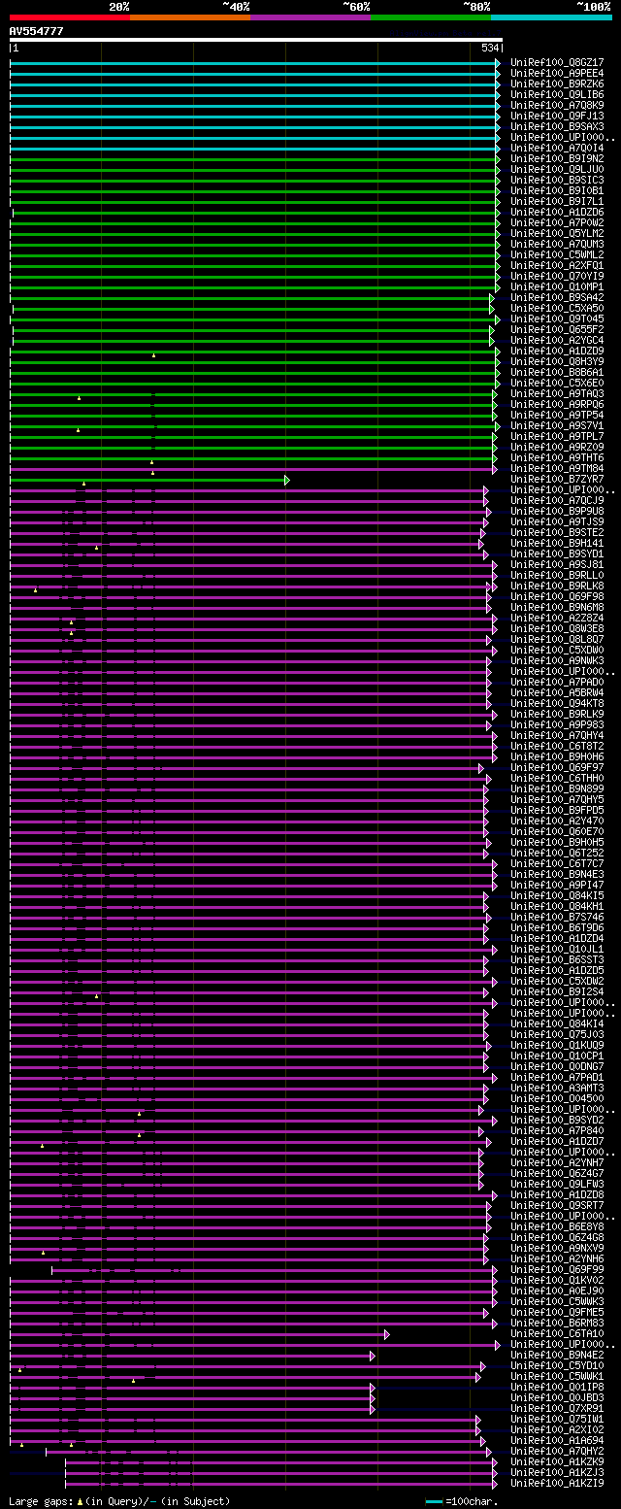Select hit UniRef100_Q5YLM2
This screenshot has height=1509, width=621.
[557, 233]
